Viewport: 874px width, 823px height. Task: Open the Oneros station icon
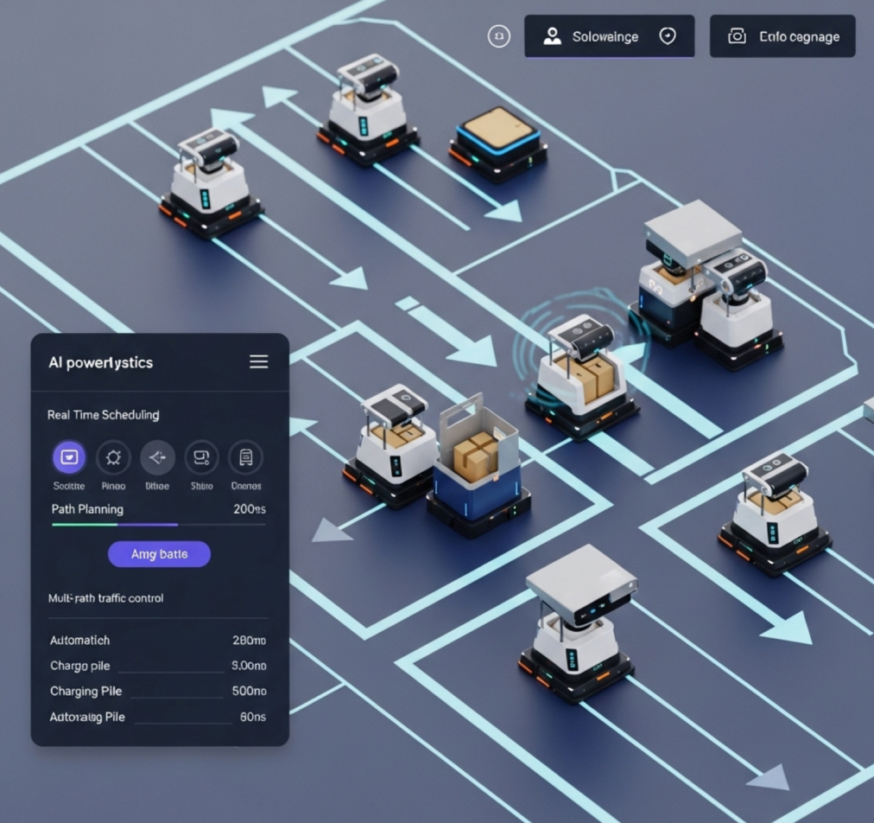coord(245,457)
